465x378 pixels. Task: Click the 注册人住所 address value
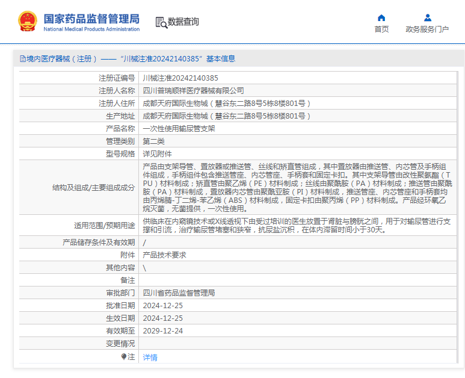pyautogui.click(x=227, y=104)
